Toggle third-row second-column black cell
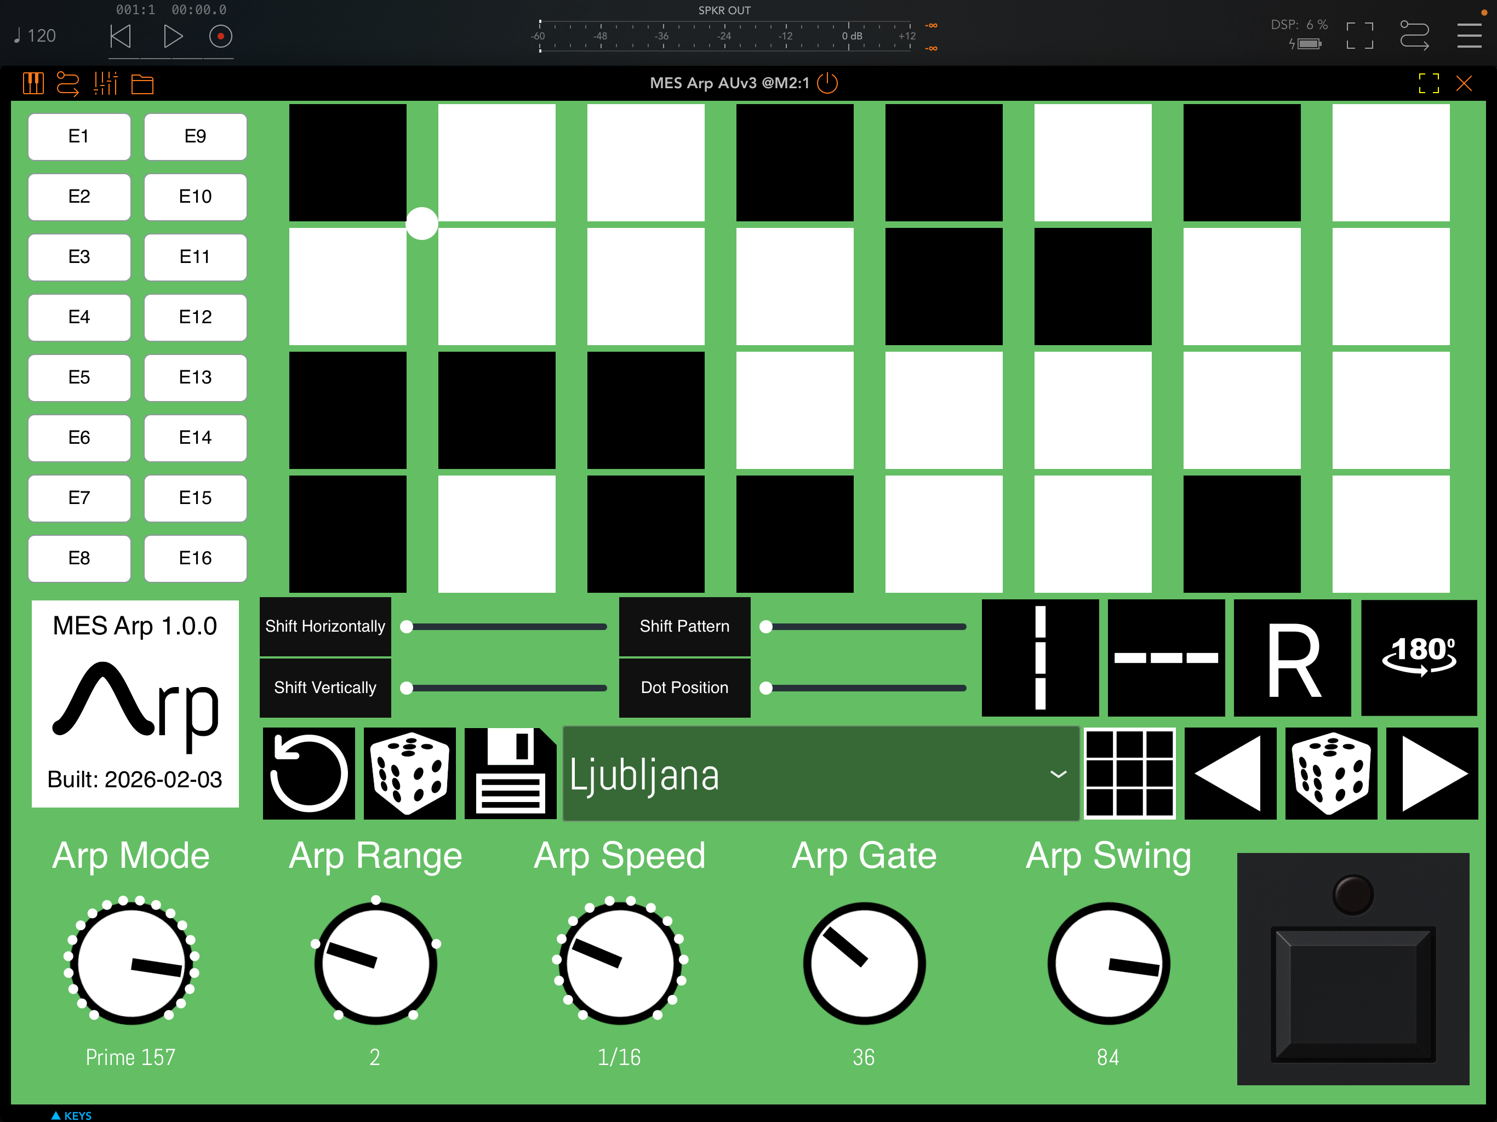The height and width of the screenshot is (1122, 1497). [497, 410]
